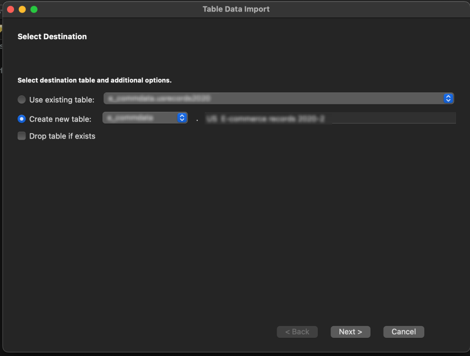Click the "Select Destination" heading
Screen dimensions: 470x356
[52, 36]
